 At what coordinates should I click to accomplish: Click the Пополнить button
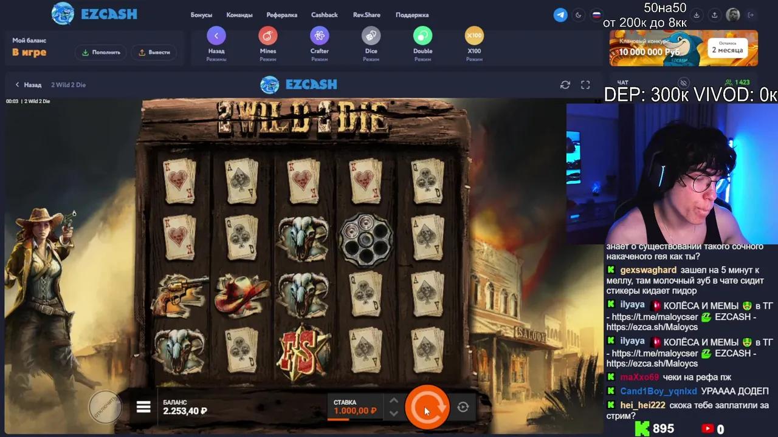coord(102,52)
